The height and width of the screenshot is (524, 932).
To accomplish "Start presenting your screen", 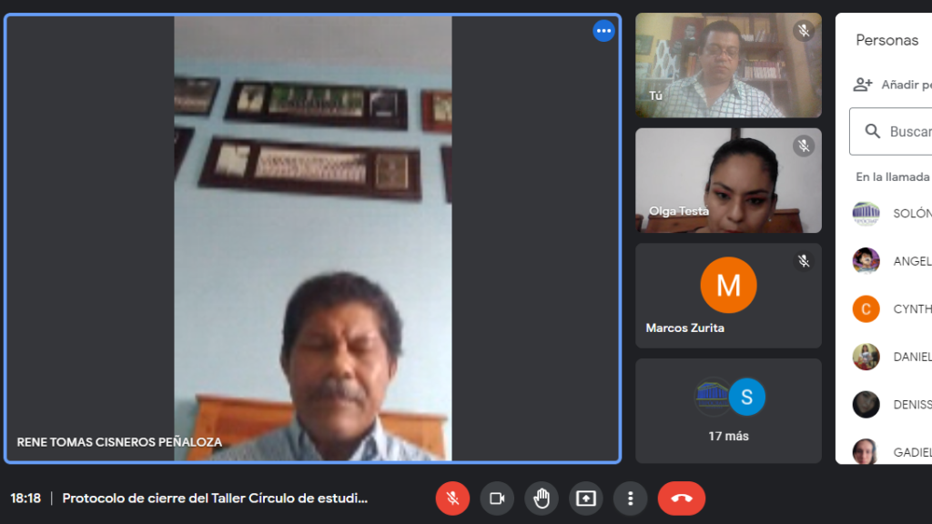I will (586, 499).
